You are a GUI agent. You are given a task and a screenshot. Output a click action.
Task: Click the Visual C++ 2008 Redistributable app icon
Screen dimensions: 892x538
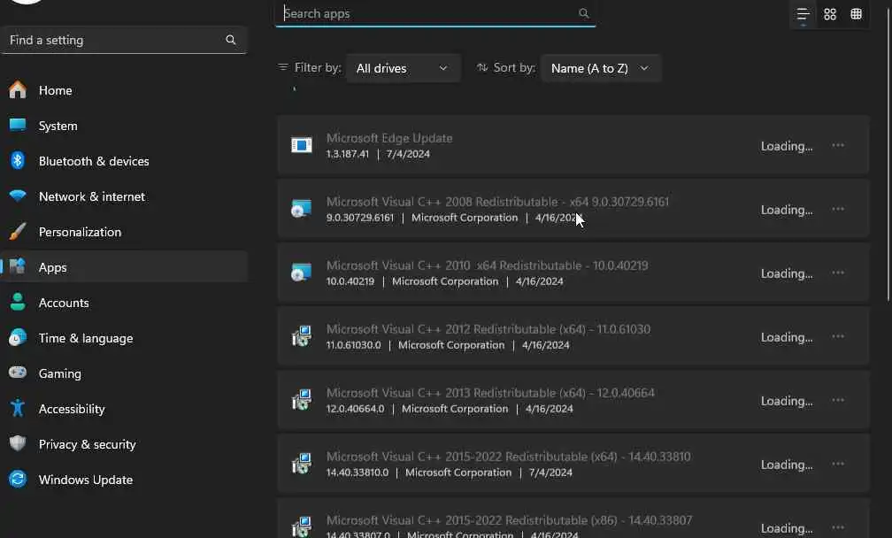(x=302, y=210)
